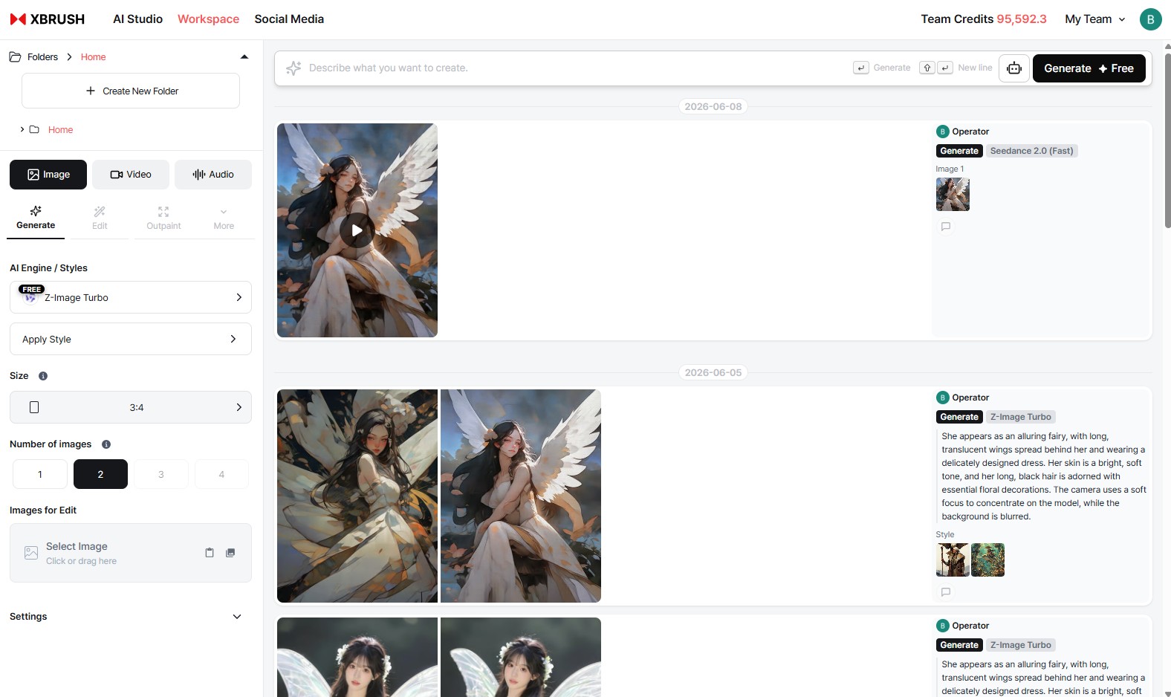Open the Apply Style selector

pos(131,339)
